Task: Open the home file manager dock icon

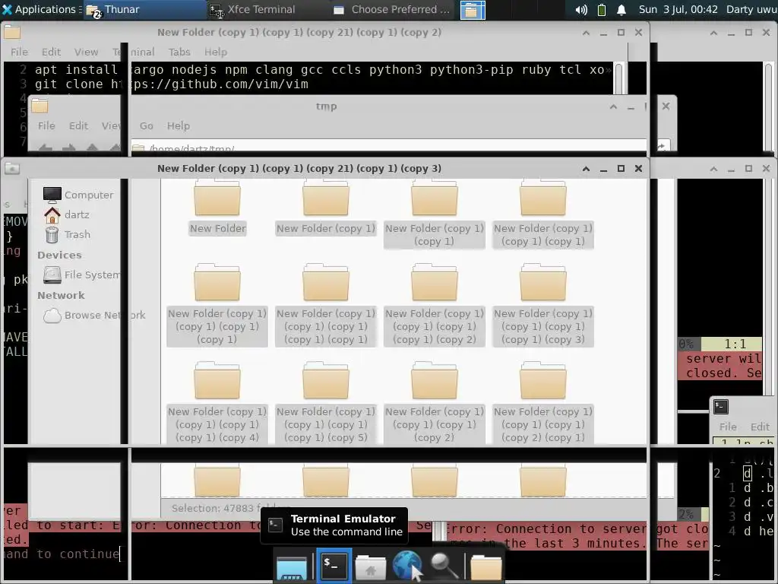Action: click(371, 567)
